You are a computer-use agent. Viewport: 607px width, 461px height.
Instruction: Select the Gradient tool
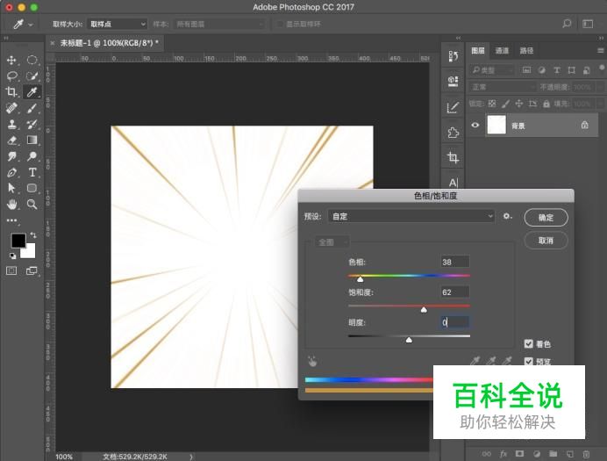(32, 140)
